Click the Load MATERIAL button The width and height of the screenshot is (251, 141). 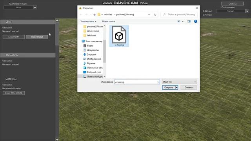click(x=14, y=93)
